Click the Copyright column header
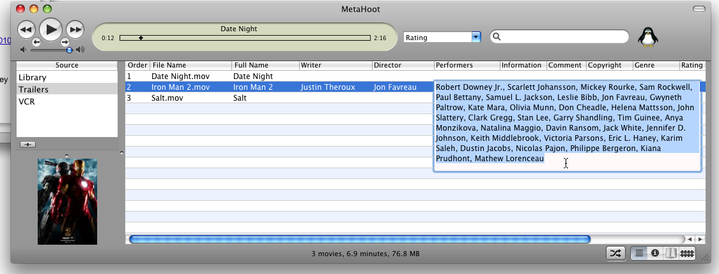This screenshot has height=274, width=719. pos(610,66)
